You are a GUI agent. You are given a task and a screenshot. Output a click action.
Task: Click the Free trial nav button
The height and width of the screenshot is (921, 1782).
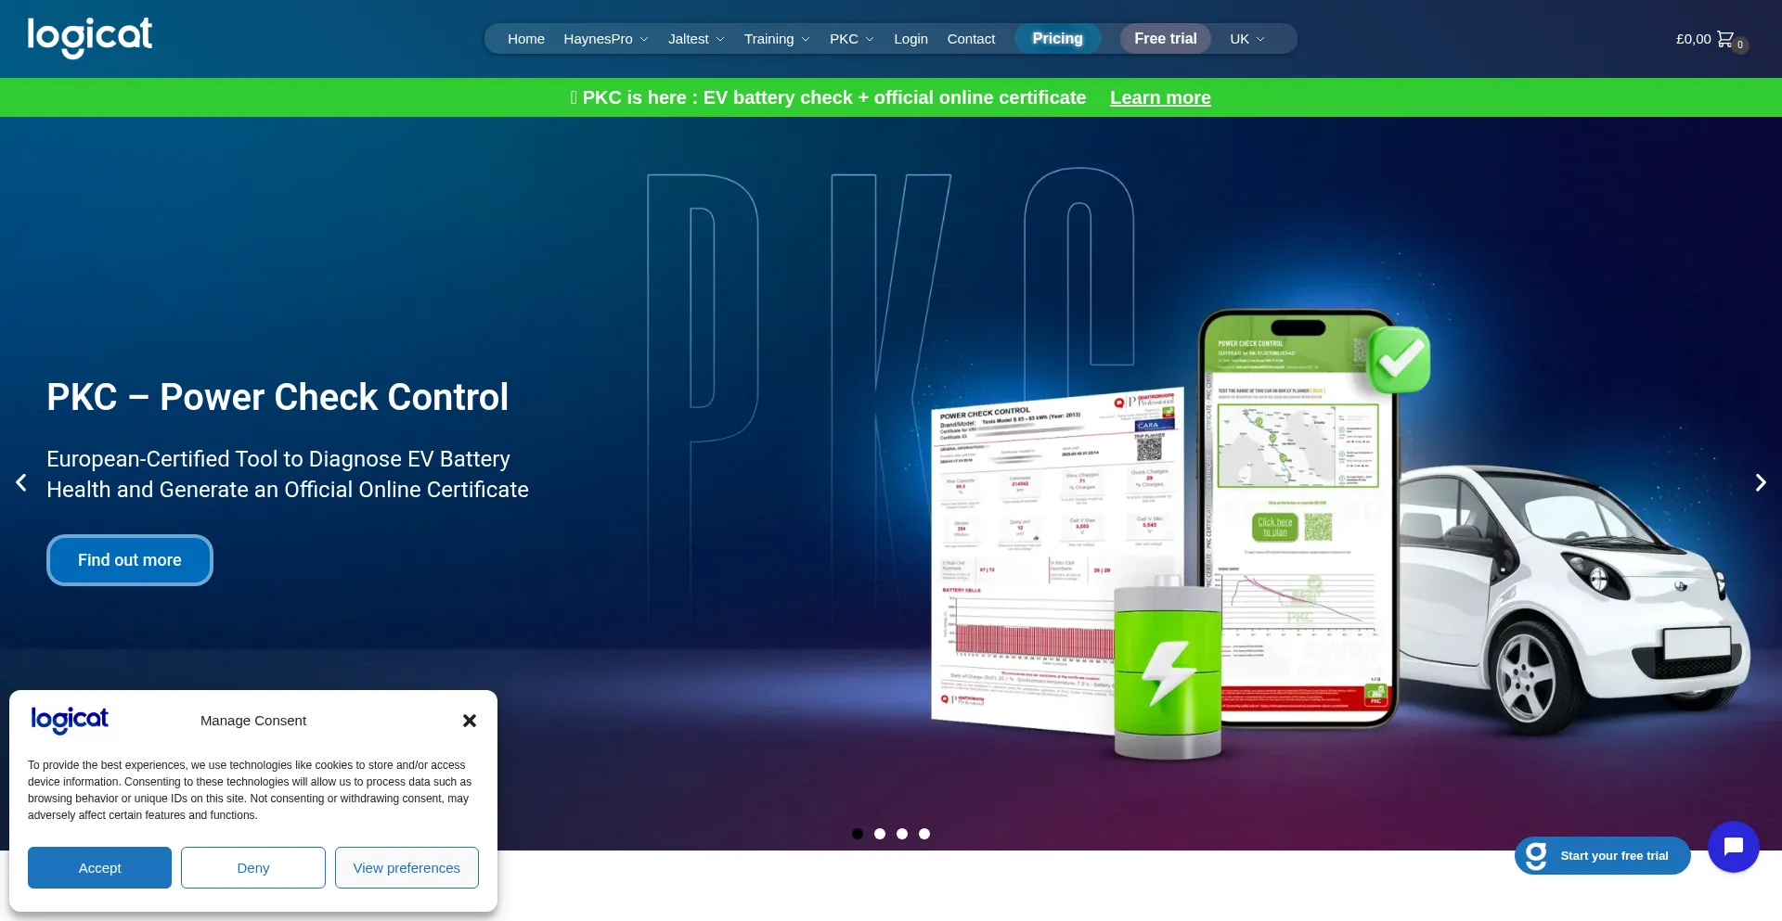point(1166,39)
